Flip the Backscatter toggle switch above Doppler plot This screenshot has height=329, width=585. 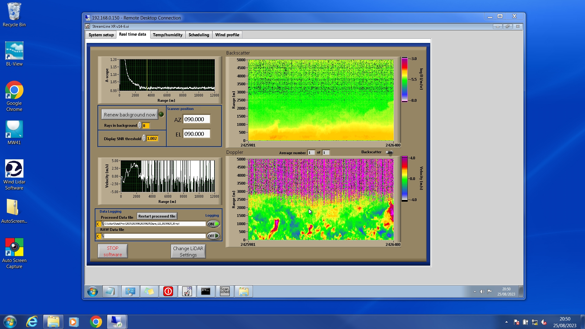click(x=389, y=152)
